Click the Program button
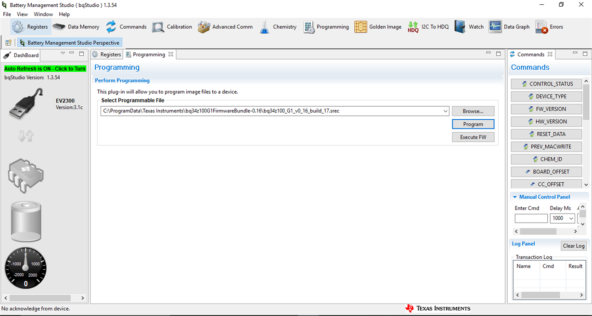Image resolution: width=592 pixels, height=316 pixels. (x=473, y=124)
